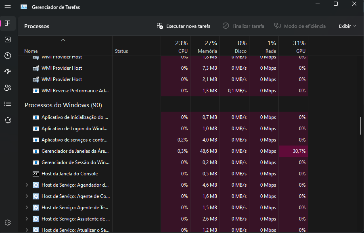Click Executar nova tarefa button
Viewport: 364px width, 233px height.
click(x=184, y=26)
